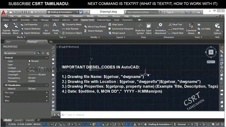Click Synchronize Viewports tool
Image resolution: width=226 pixels, height=127 pixels.
tap(121, 29)
